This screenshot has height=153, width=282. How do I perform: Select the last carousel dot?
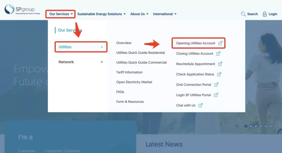276,126
